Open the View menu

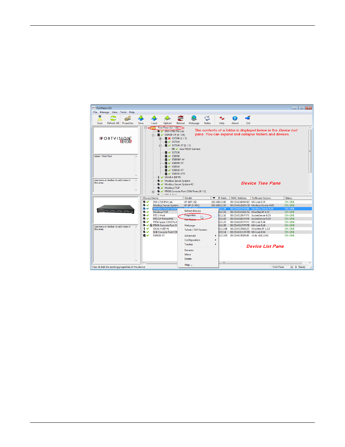click(x=115, y=112)
